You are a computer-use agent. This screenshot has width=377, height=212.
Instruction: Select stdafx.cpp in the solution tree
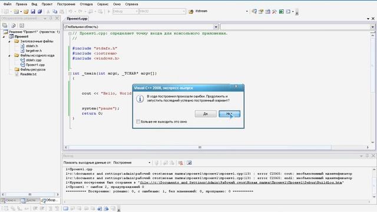pyautogui.click(x=34, y=60)
